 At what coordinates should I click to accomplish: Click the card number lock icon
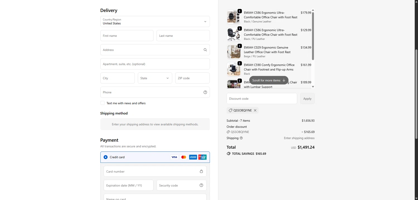[201, 171]
